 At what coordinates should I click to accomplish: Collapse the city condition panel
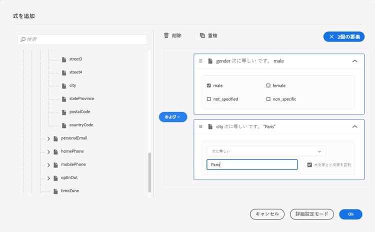[x=354, y=126]
